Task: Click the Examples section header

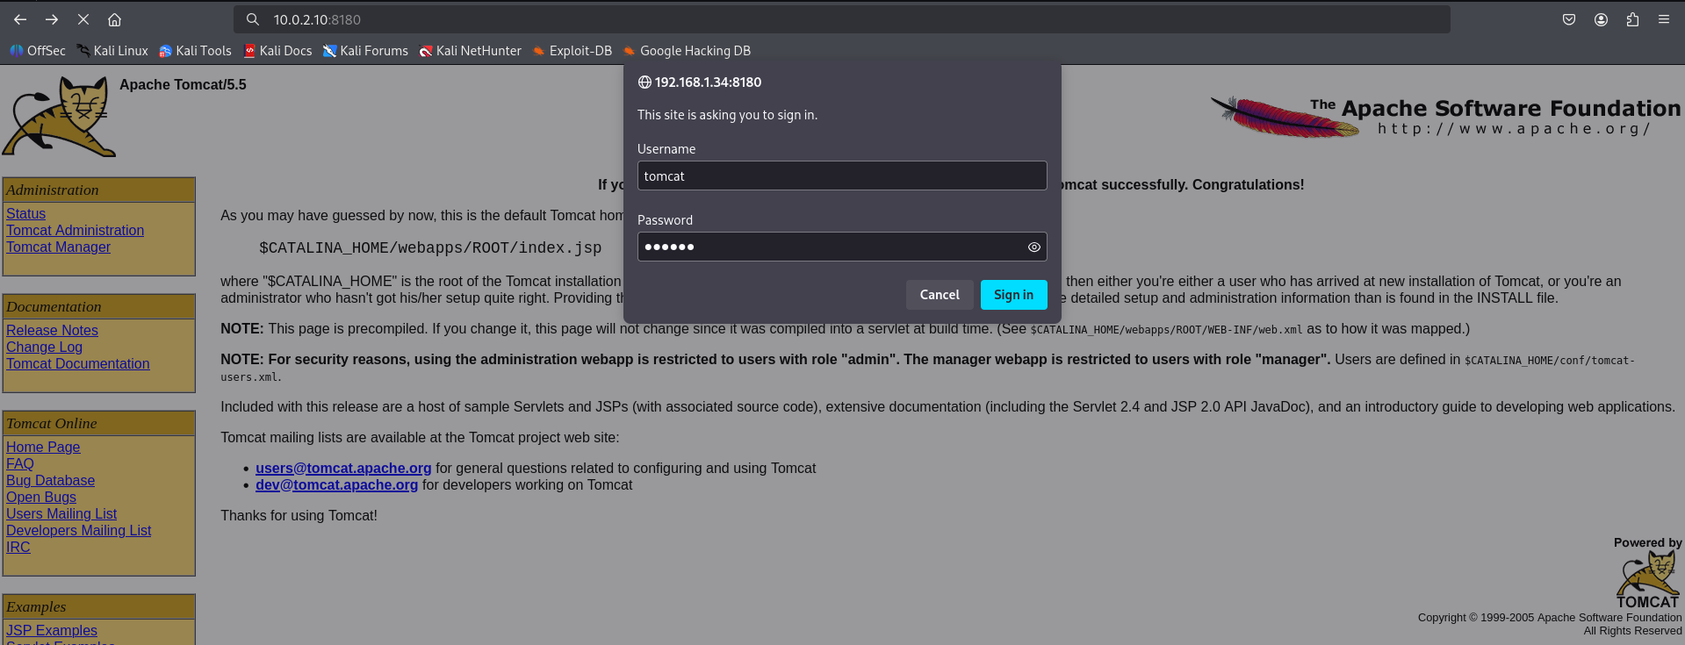Action: tap(98, 606)
